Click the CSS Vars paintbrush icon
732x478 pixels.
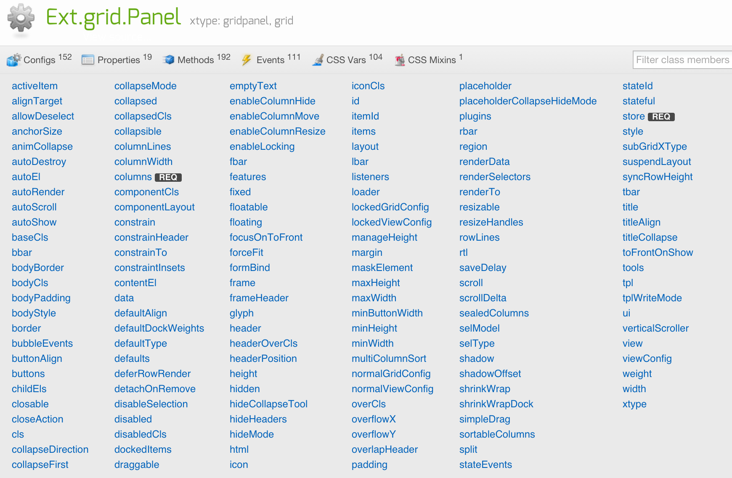(317, 60)
